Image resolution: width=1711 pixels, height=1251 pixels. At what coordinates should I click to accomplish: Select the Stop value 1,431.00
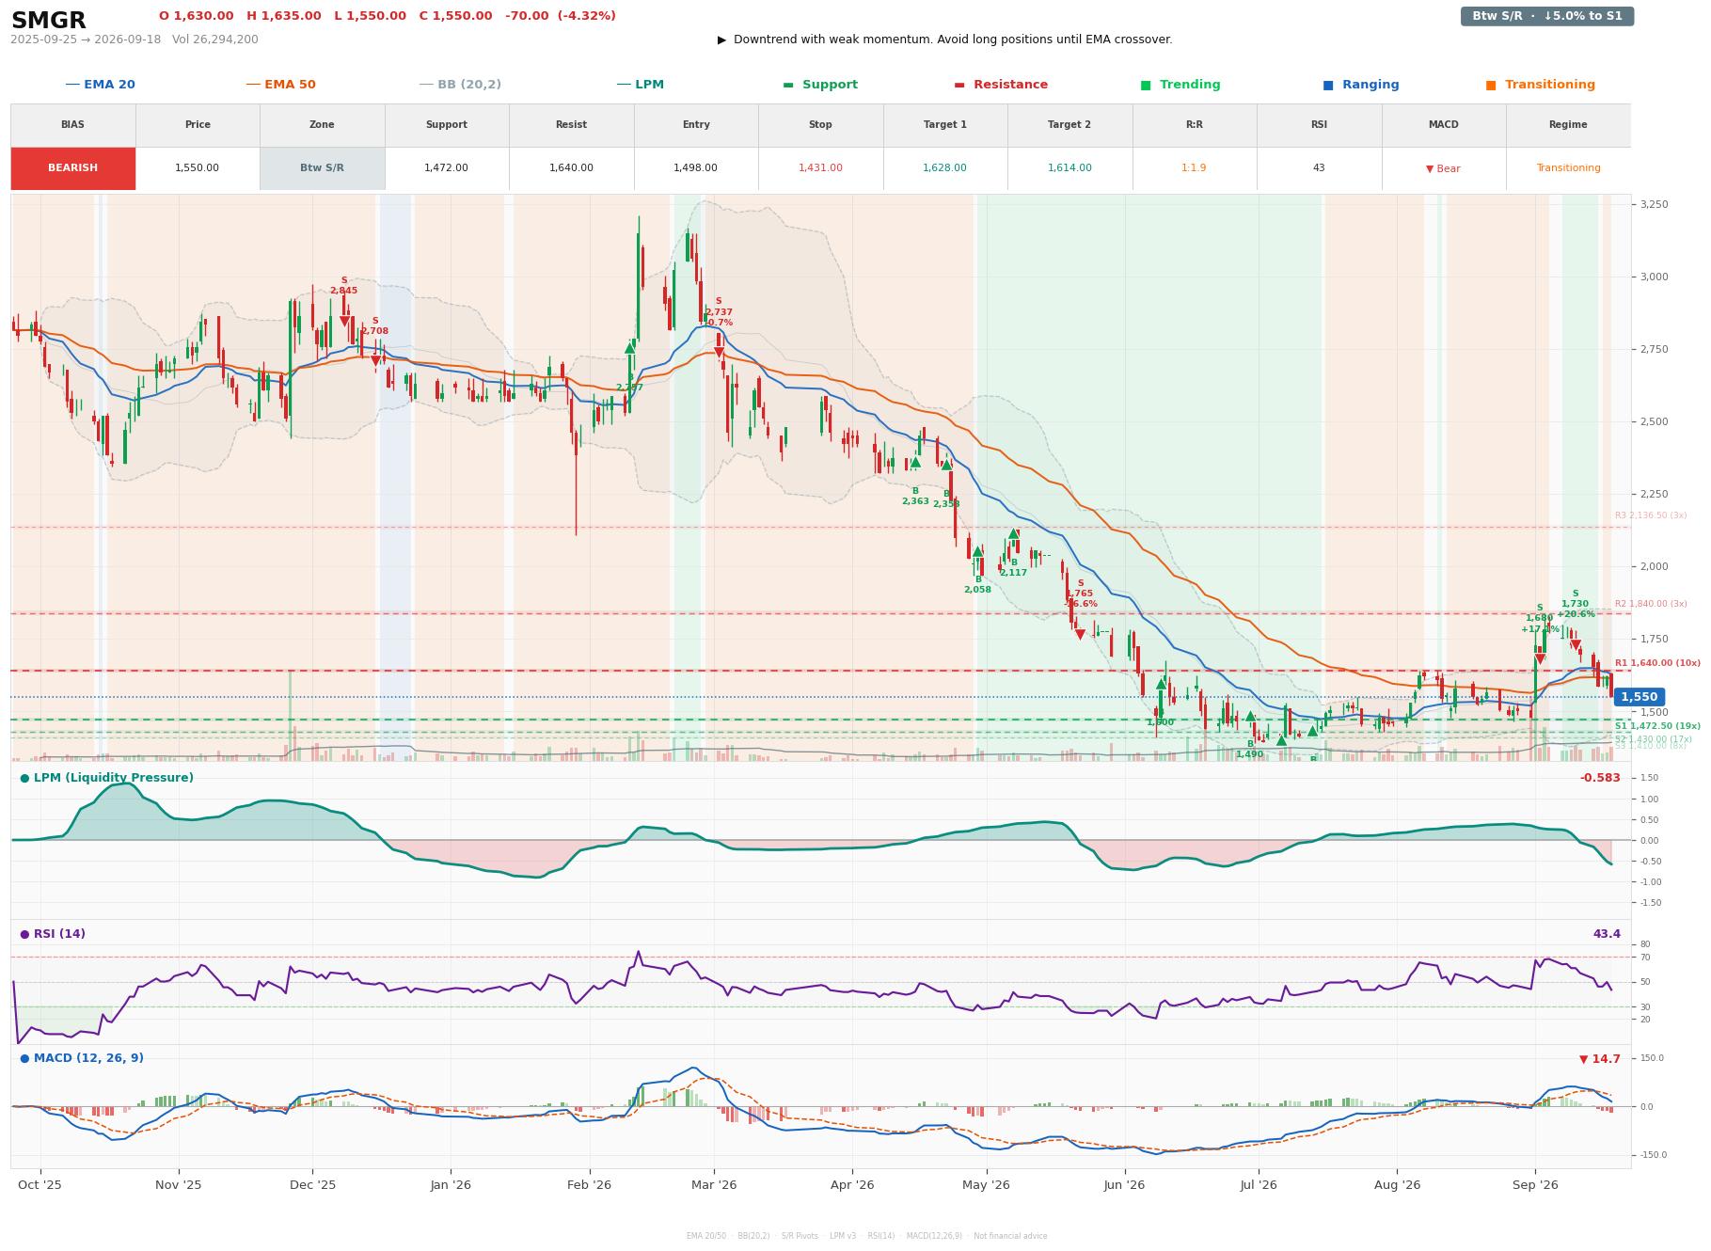[820, 168]
